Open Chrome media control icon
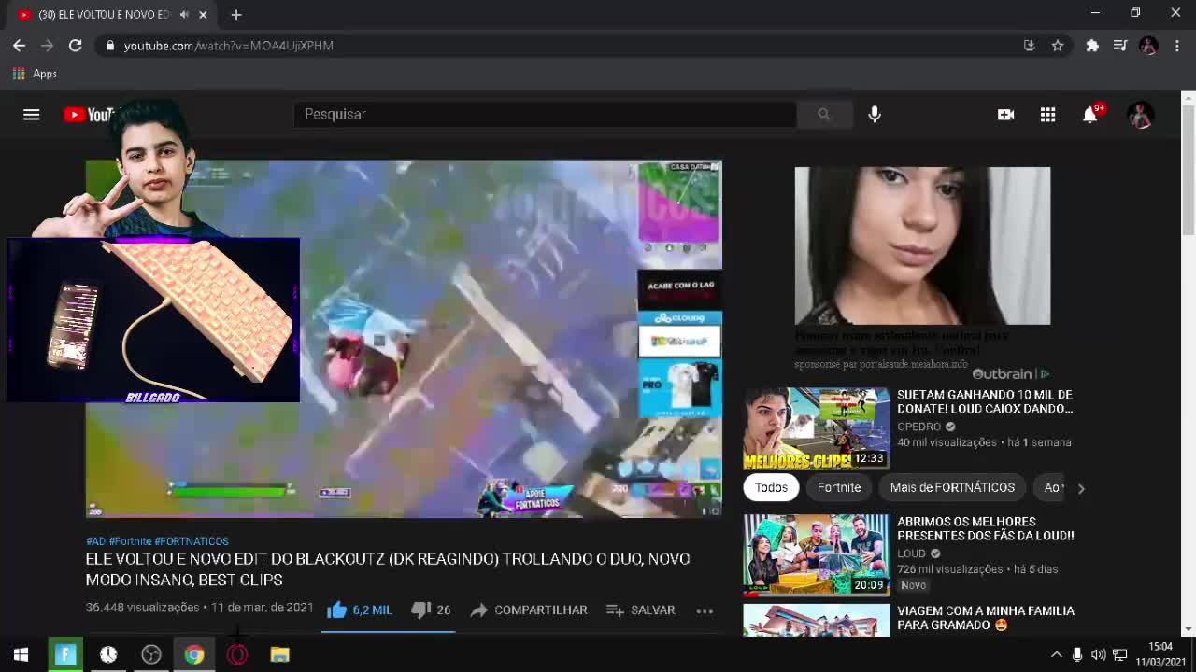1196x672 pixels. click(1120, 45)
